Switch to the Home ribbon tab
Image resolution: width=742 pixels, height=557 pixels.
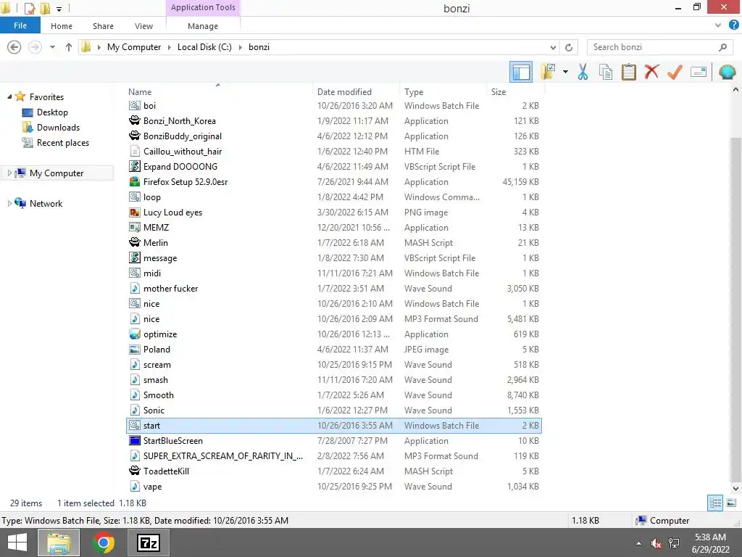[62, 26]
